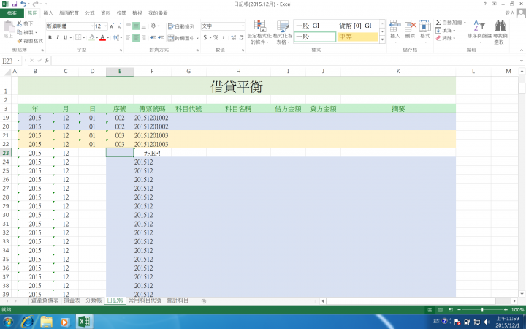Expand the cell styles gallery (More arrow)
This screenshot has height=329, width=526.
point(382,39)
